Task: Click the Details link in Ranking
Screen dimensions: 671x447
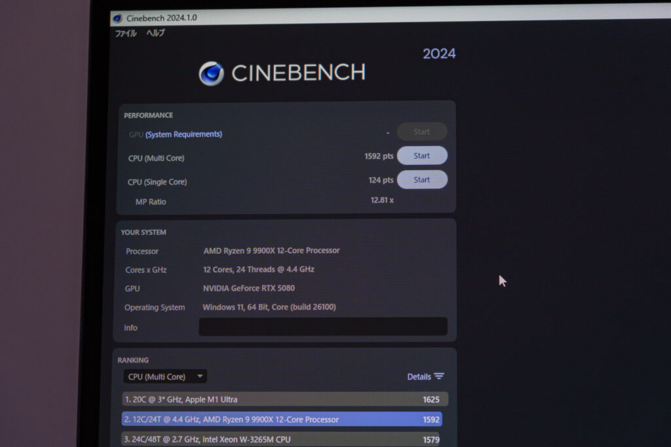Action: 419,376
